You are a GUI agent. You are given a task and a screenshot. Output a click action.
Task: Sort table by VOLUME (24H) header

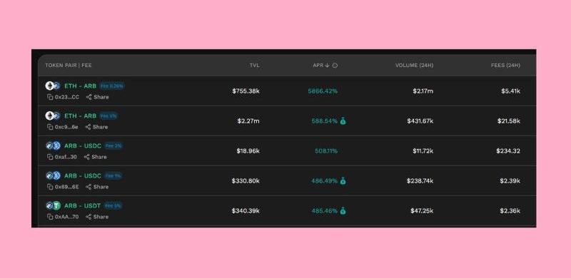click(x=415, y=66)
